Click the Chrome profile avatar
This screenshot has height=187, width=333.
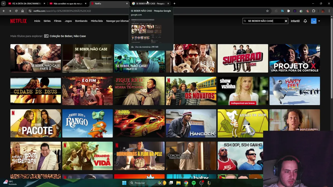(x=323, y=11)
